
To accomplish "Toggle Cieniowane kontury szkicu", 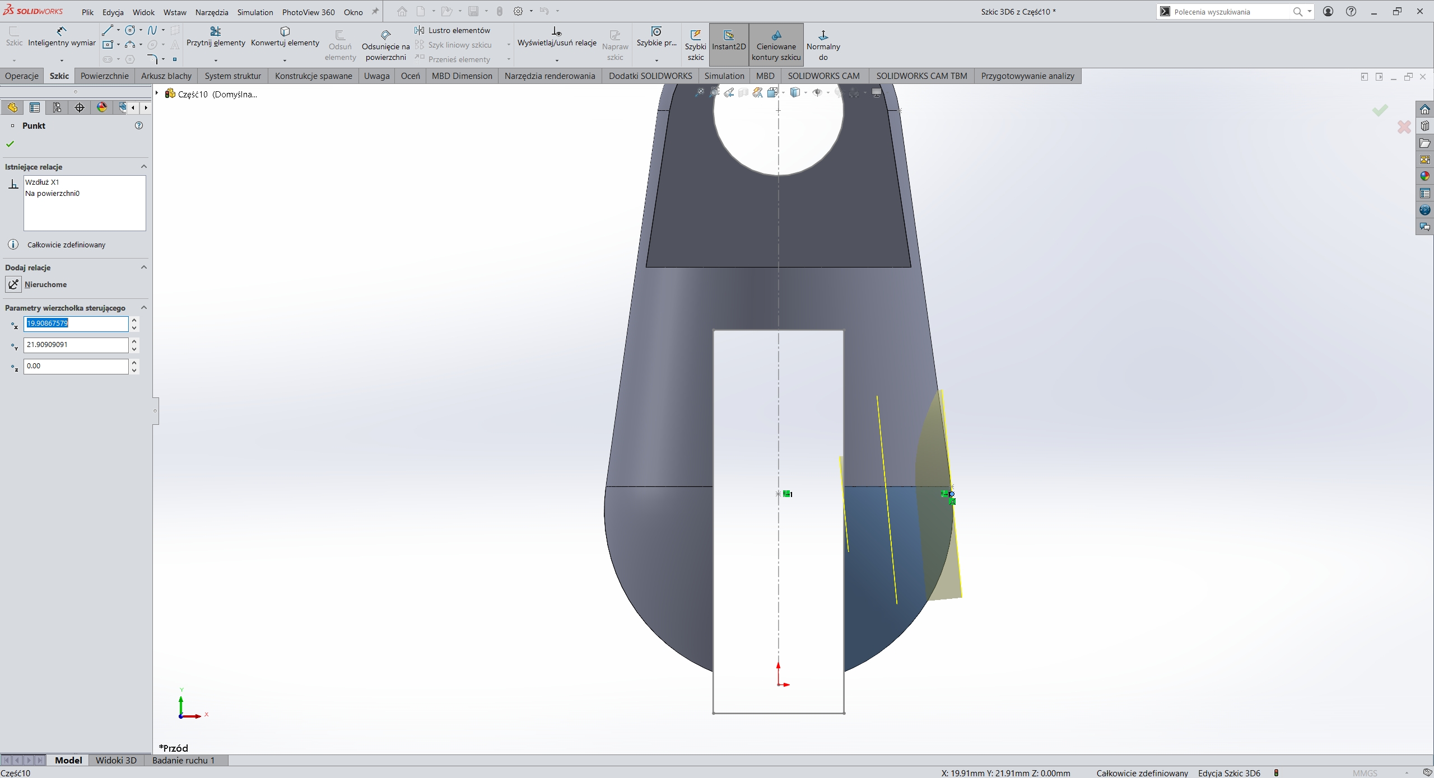I will 776,45.
